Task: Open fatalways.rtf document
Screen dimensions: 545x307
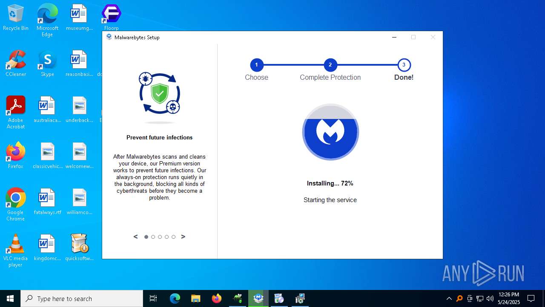Action: [x=47, y=202]
